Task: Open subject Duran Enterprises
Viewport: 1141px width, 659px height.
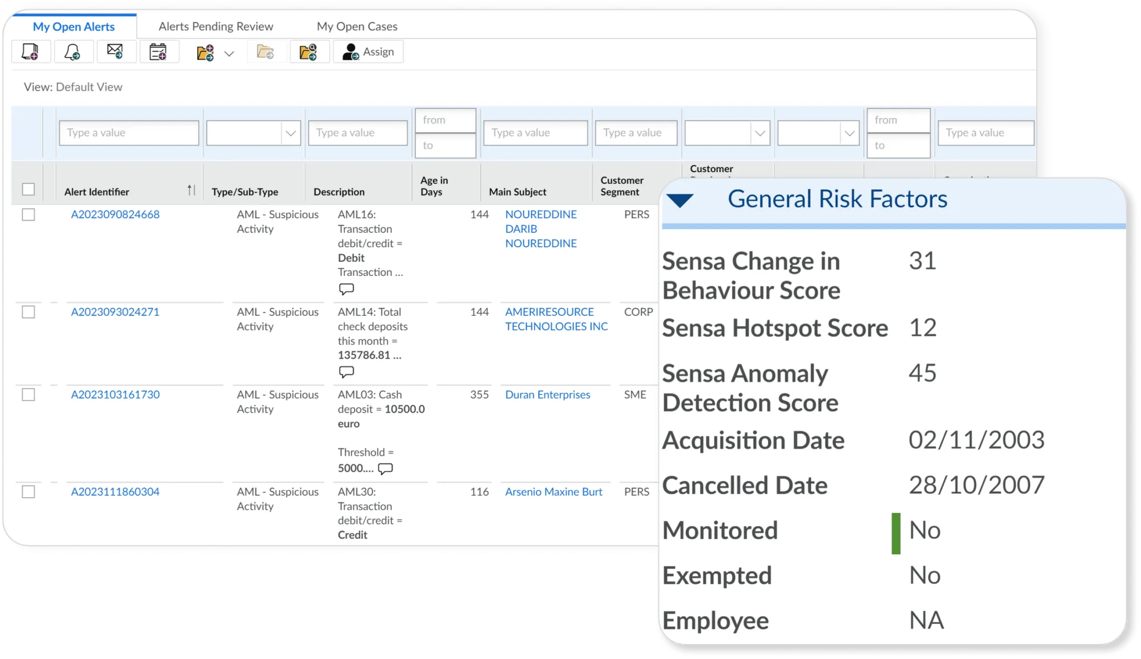Action: pos(548,394)
